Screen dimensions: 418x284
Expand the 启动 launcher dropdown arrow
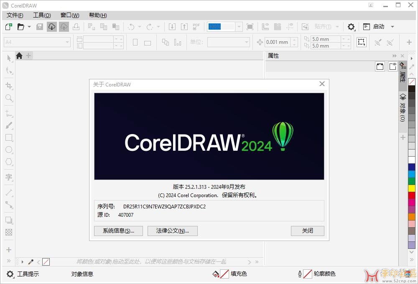click(393, 27)
